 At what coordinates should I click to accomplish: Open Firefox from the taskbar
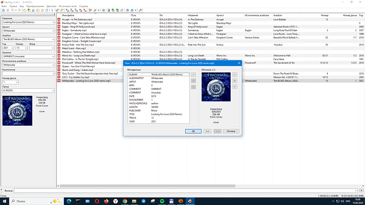[106, 201]
